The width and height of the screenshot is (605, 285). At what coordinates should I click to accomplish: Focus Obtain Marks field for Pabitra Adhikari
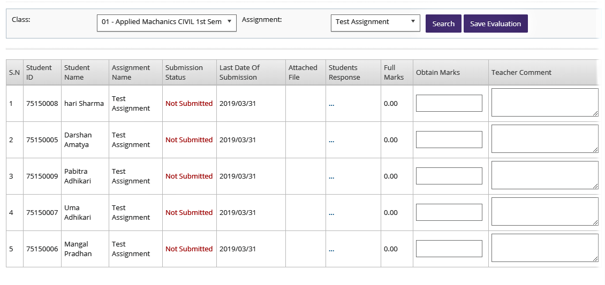tap(449, 176)
